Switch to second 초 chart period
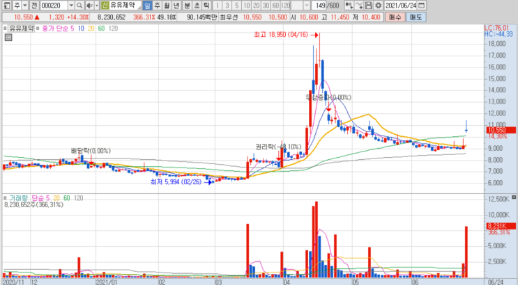 coord(197,6)
